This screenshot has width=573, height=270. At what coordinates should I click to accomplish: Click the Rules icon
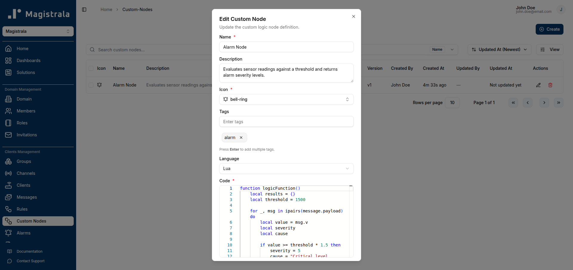point(8,209)
